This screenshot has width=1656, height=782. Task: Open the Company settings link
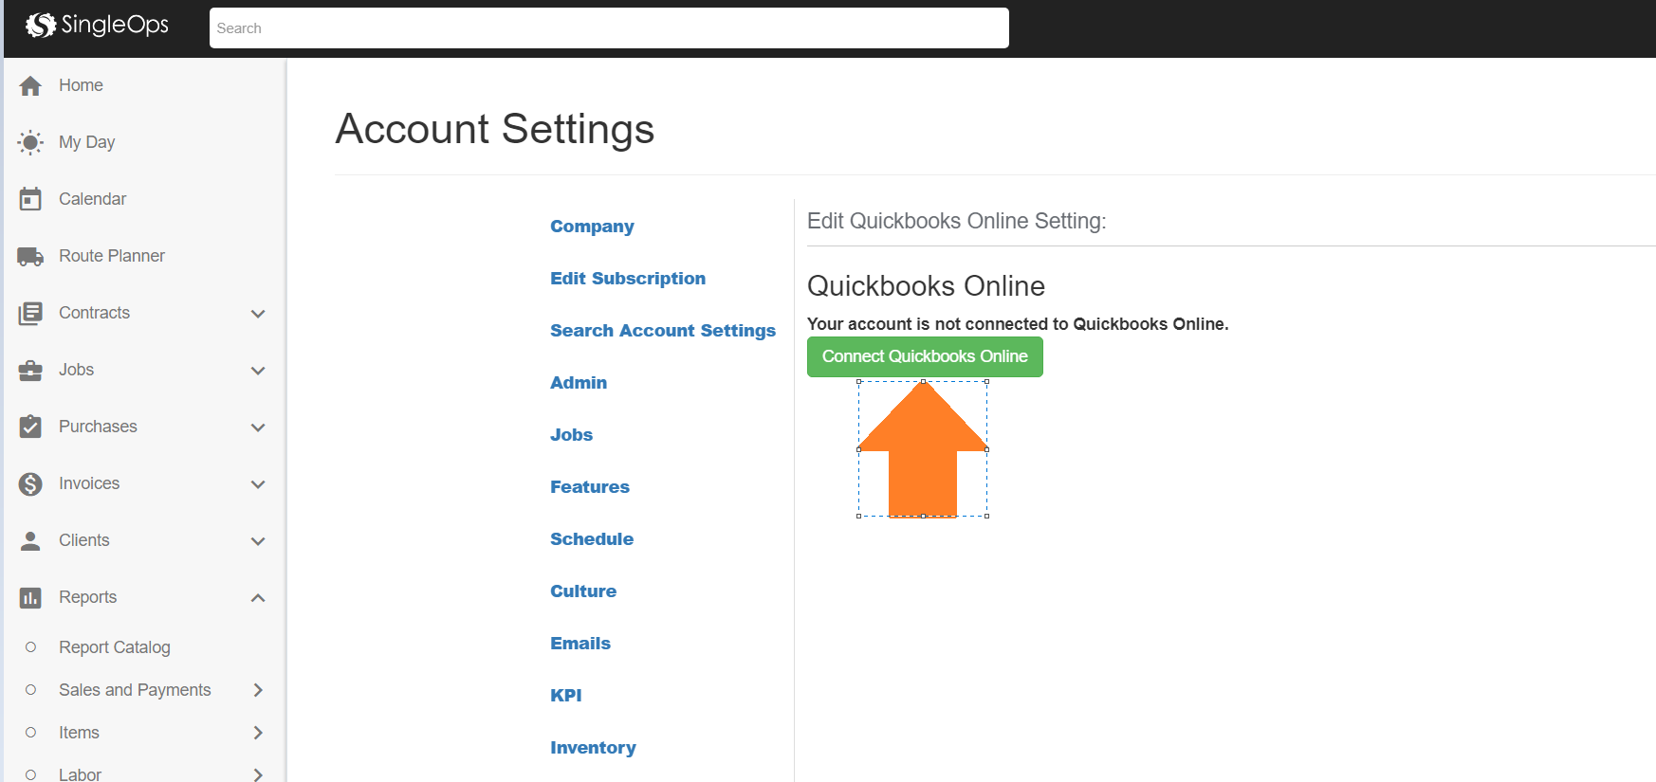point(592,227)
